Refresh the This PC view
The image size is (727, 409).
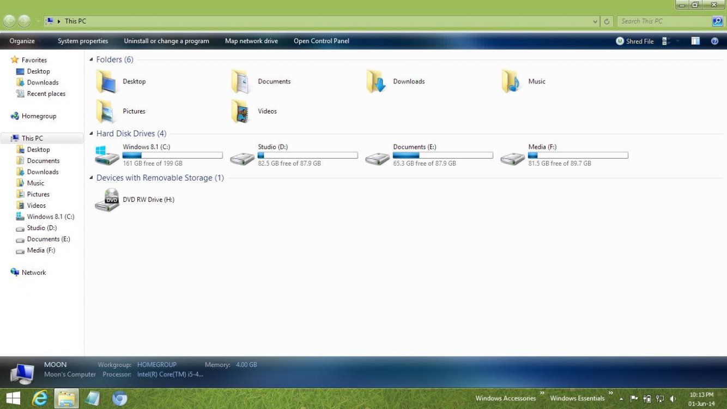(x=607, y=21)
